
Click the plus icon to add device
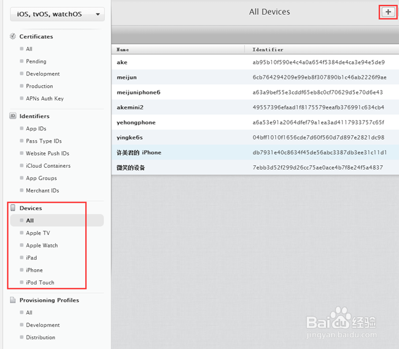(387, 12)
